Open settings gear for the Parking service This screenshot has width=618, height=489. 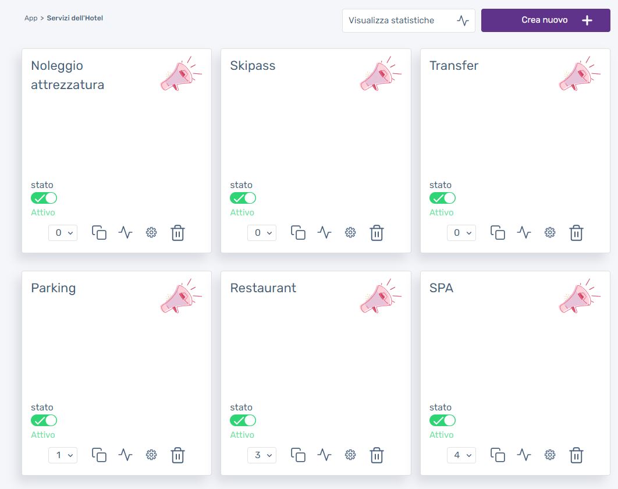[151, 455]
